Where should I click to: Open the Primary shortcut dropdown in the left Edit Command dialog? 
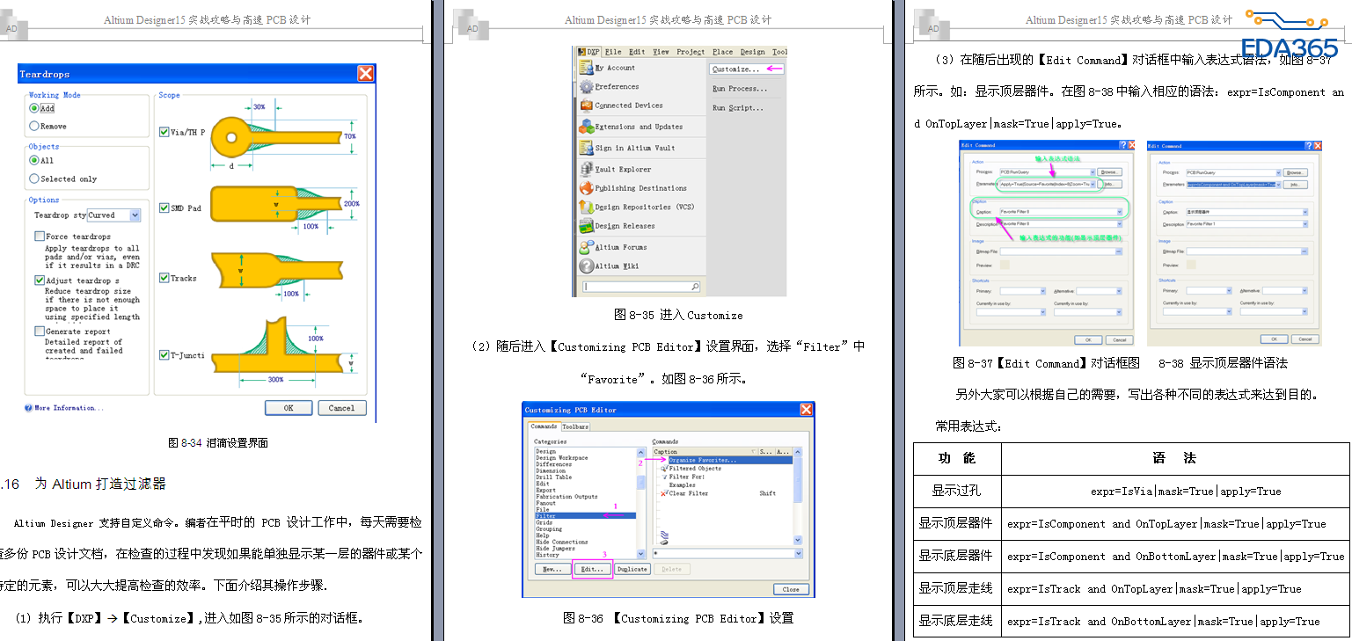tap(1042, 290)
